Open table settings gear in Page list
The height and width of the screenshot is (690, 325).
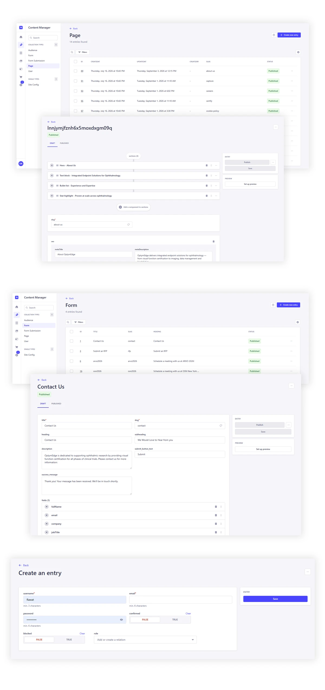[298, 52]
